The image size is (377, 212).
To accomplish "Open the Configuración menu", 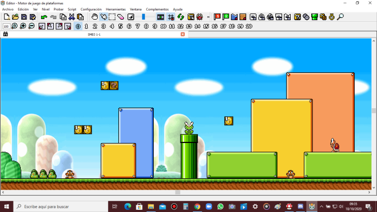I will 91,9.
